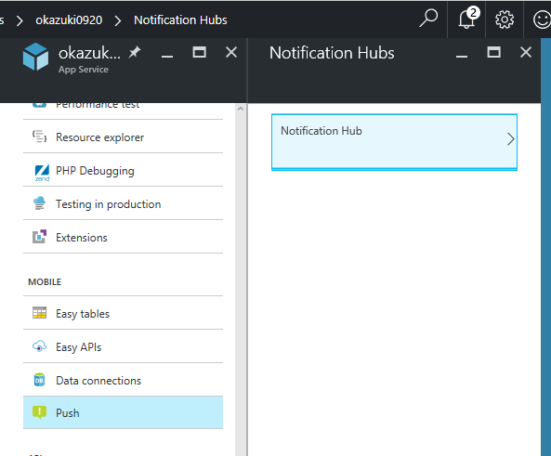Navigate to okazuki0920 breadcrumb

pos(69,20)
